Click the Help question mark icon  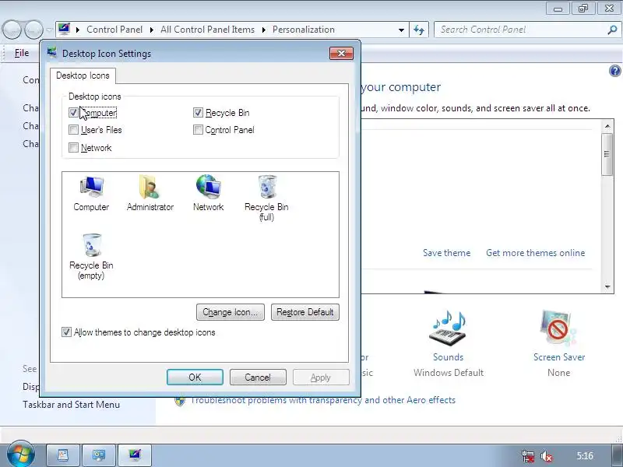point(614,71)
